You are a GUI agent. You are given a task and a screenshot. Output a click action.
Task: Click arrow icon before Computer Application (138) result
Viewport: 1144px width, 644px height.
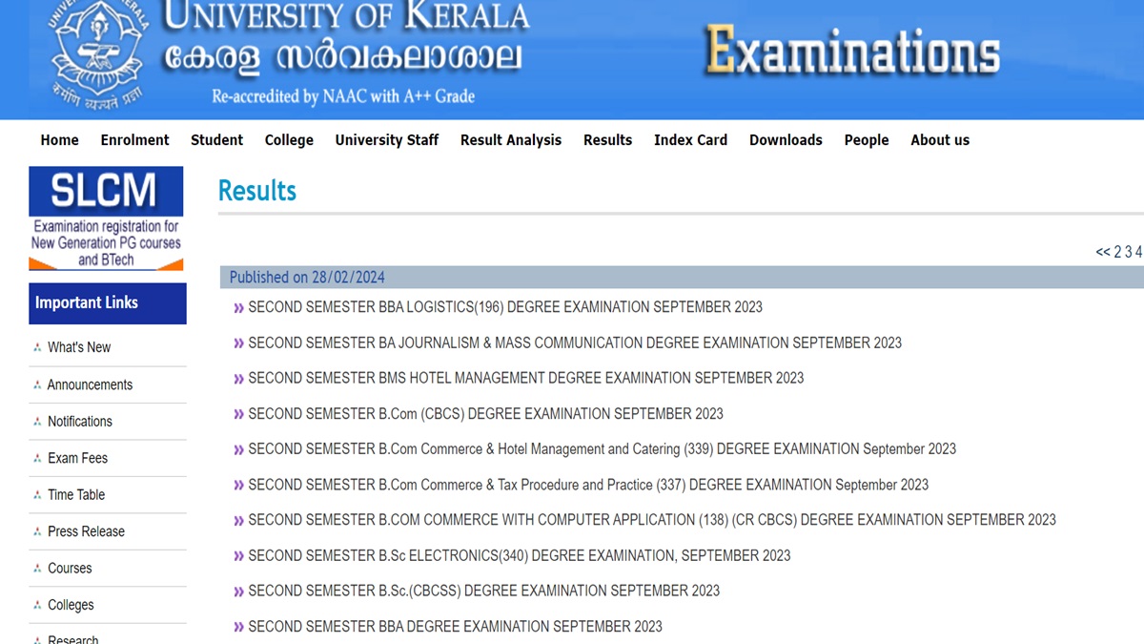(239, 521)
